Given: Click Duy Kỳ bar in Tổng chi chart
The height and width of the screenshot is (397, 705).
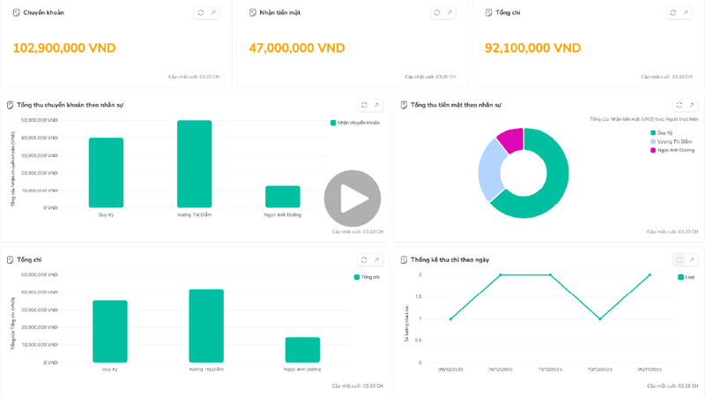Looking at the screenshot, I should click(x=110, y=331).
